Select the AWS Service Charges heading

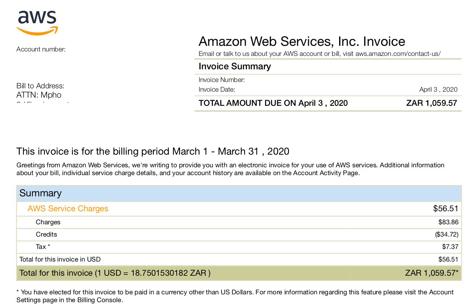[x=68, y=209]
